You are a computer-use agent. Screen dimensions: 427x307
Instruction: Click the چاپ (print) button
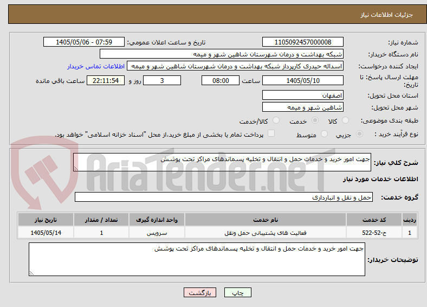(x=237, y=292)
